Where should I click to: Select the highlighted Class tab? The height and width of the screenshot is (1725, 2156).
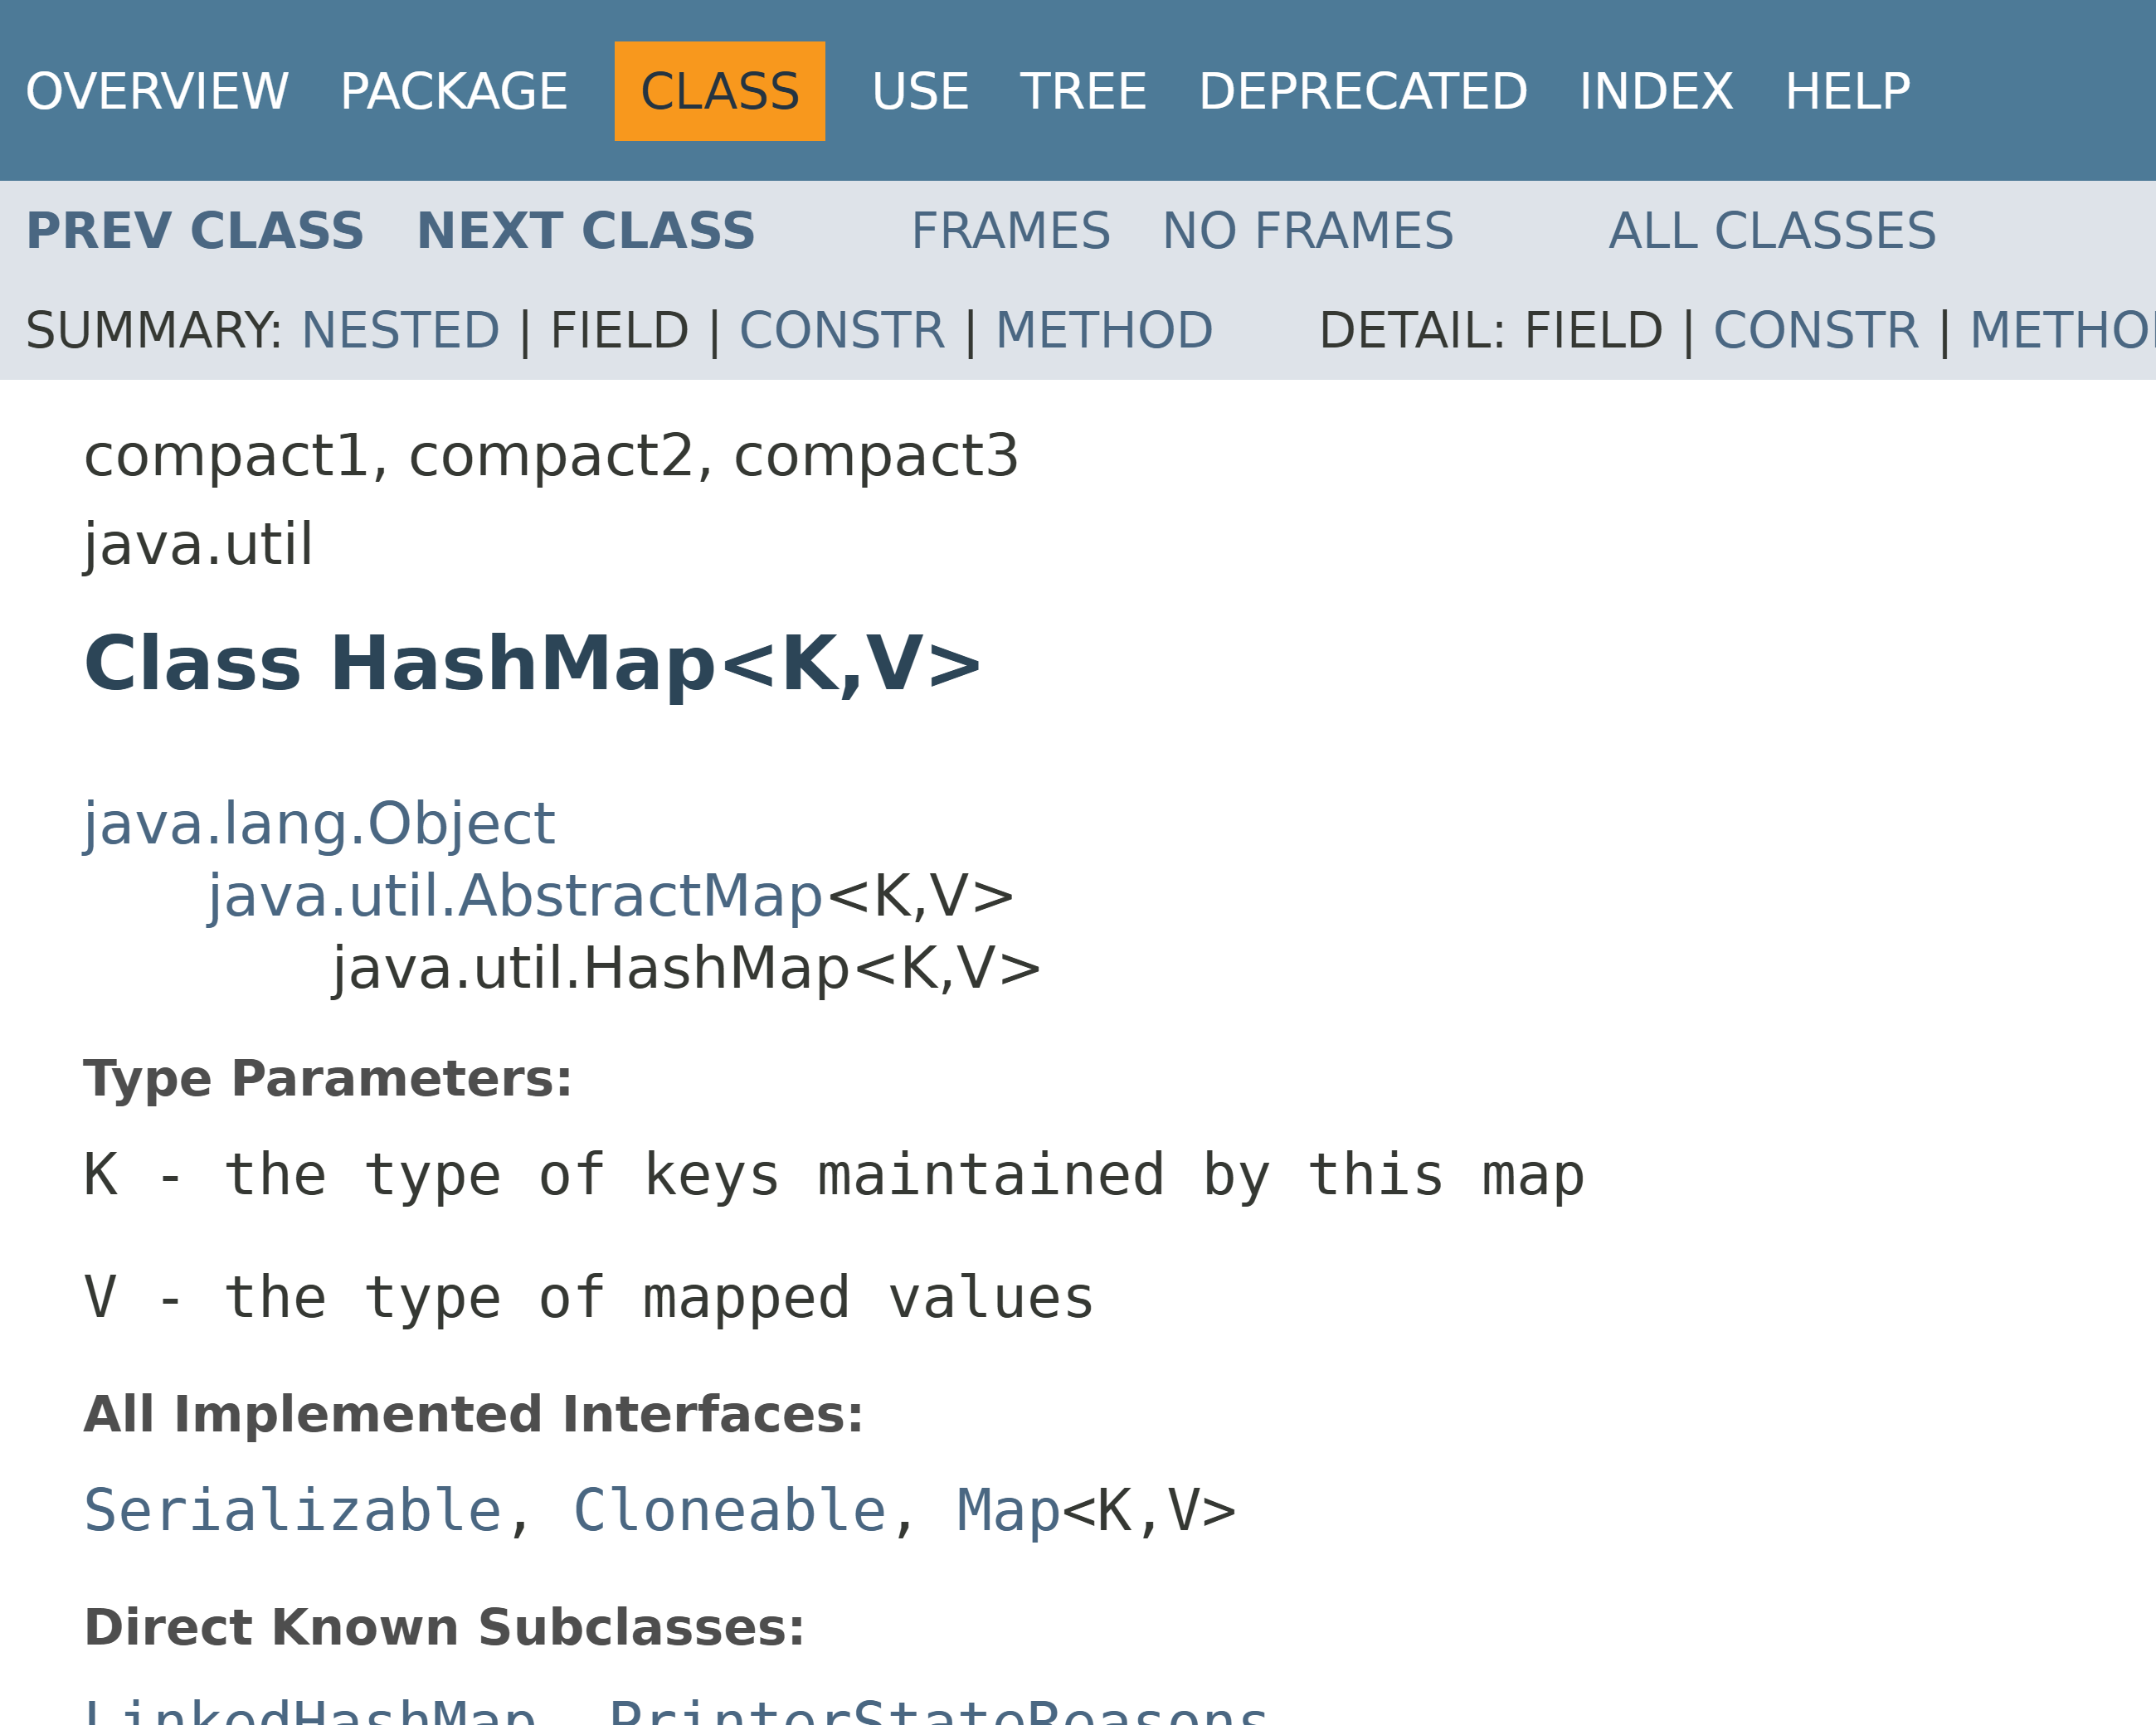(719, 91)
